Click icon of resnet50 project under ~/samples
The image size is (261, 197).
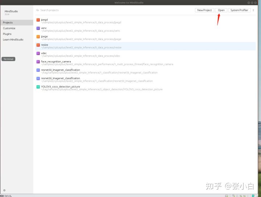(38, 78)
